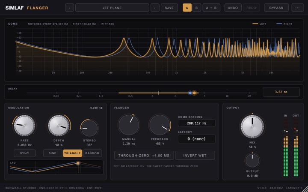Click the RATE knob
The image size is (308, 192).
coord(24,125)
